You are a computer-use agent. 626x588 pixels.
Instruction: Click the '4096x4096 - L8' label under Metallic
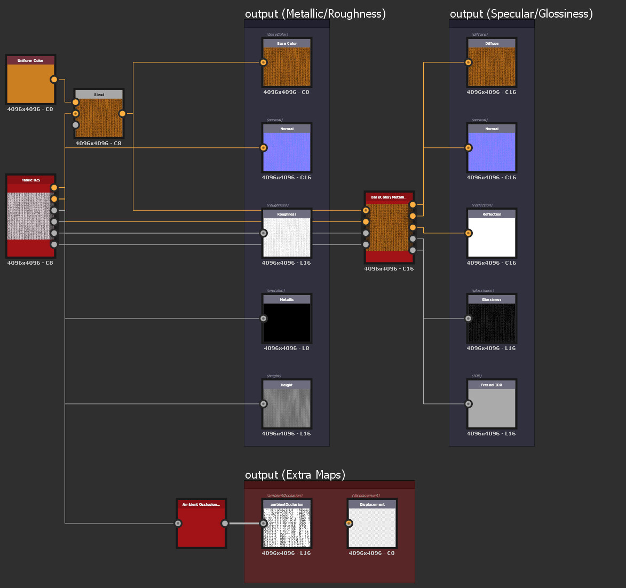tap(286, 348)
